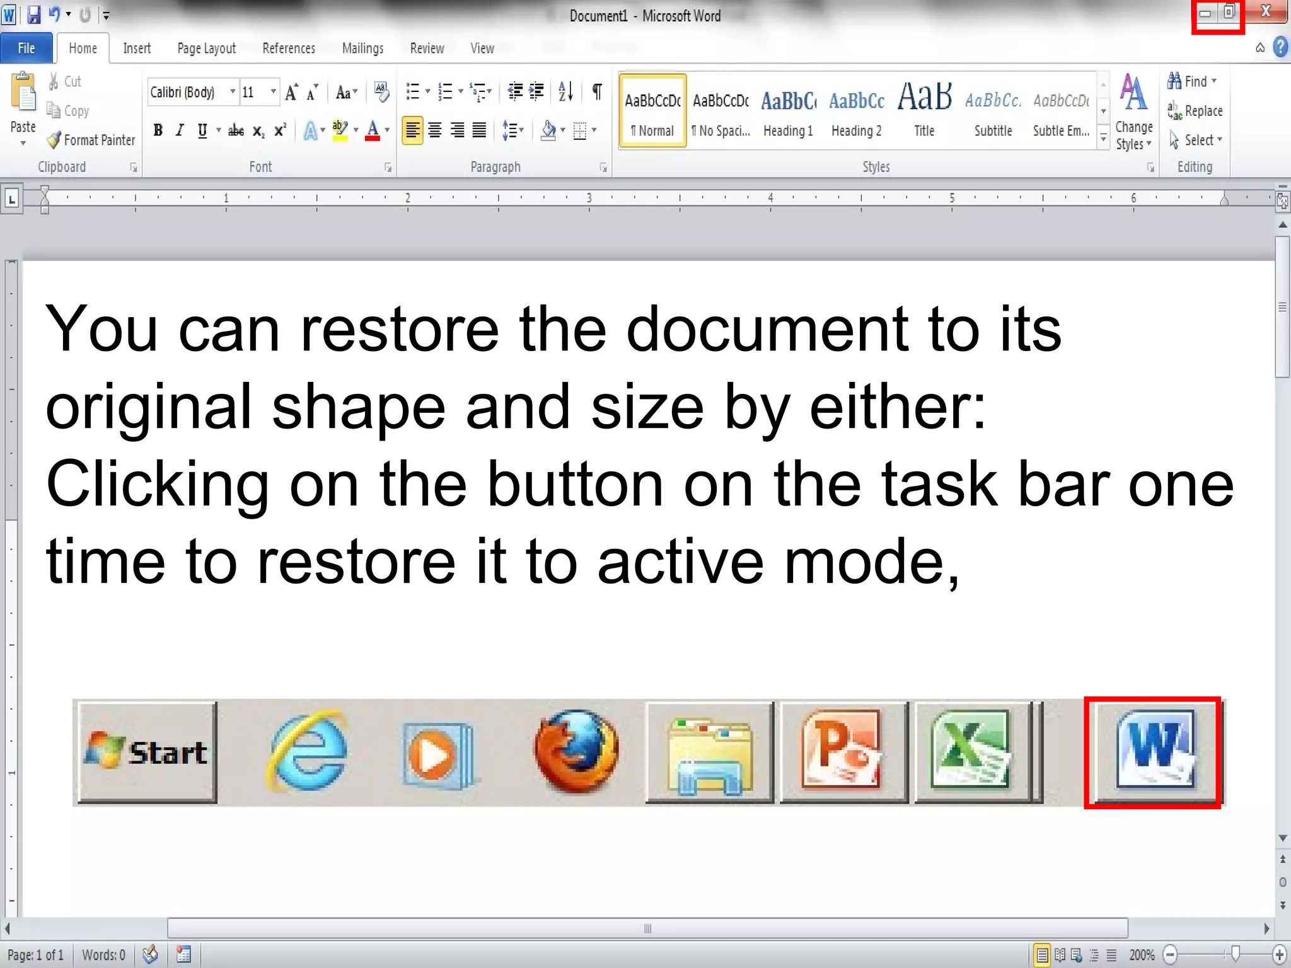This screenshot has width=1291, height=968.
Task: Apply strikethrough formatting
Action: click(x=236, y=130)
